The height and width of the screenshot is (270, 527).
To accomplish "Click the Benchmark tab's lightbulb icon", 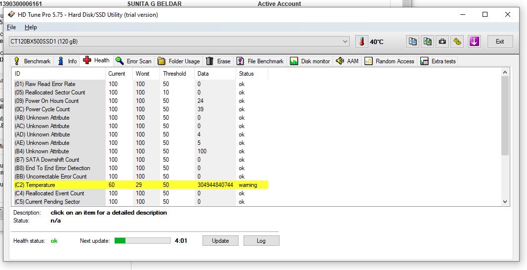I will [x=16, y=61].
